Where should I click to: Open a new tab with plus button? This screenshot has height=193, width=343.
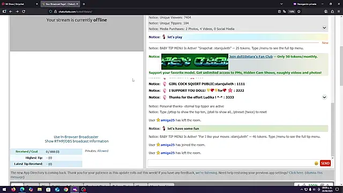[84, 4]
